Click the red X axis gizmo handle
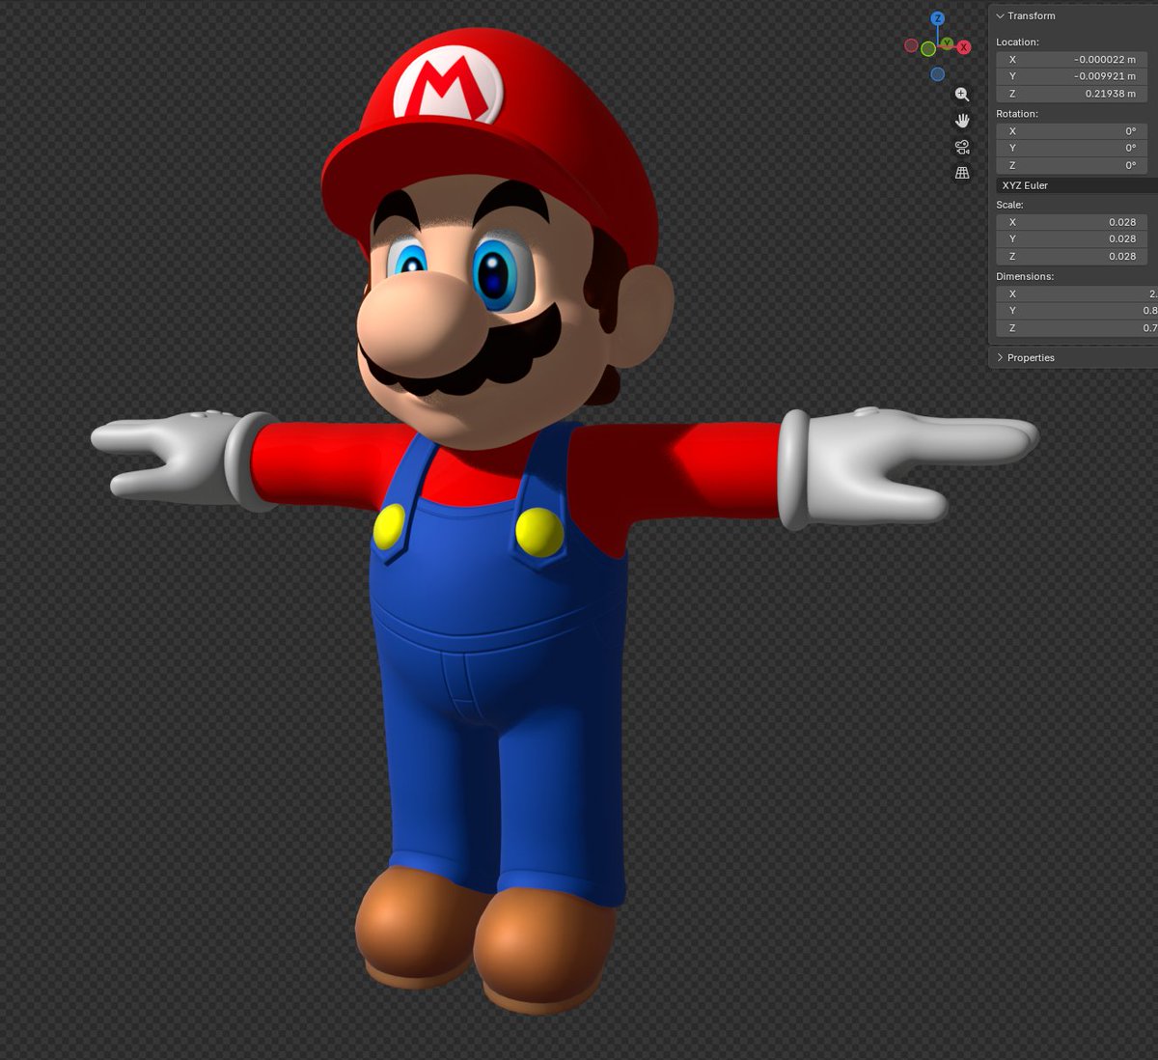The height and width of the screenshot is (1060, 1158). [963, 47]
